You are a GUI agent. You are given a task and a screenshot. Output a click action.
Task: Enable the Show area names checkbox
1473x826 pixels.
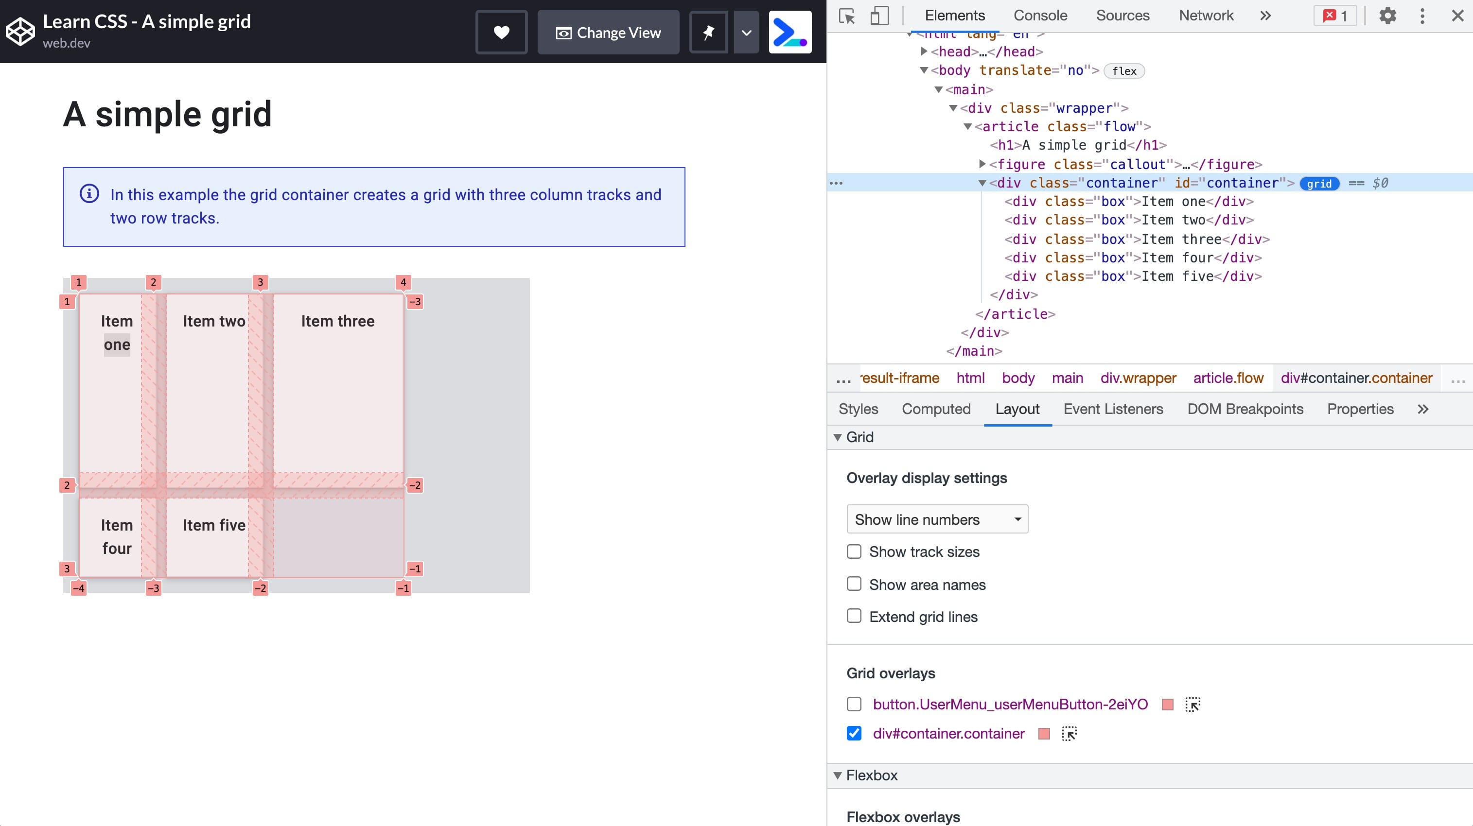coord(854,585)
